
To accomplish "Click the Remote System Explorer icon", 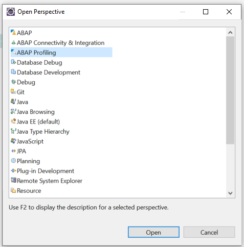I will point(13,180).
